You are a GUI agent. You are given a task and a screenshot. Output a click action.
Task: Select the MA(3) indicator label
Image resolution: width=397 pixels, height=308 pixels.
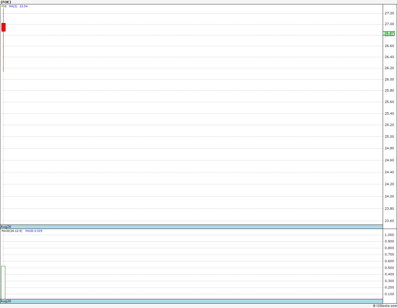(13, 6)
